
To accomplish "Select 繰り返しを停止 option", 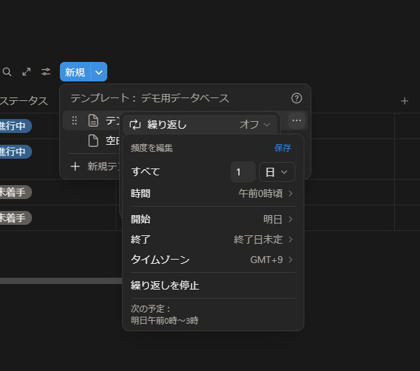I will tap(165, 285).
